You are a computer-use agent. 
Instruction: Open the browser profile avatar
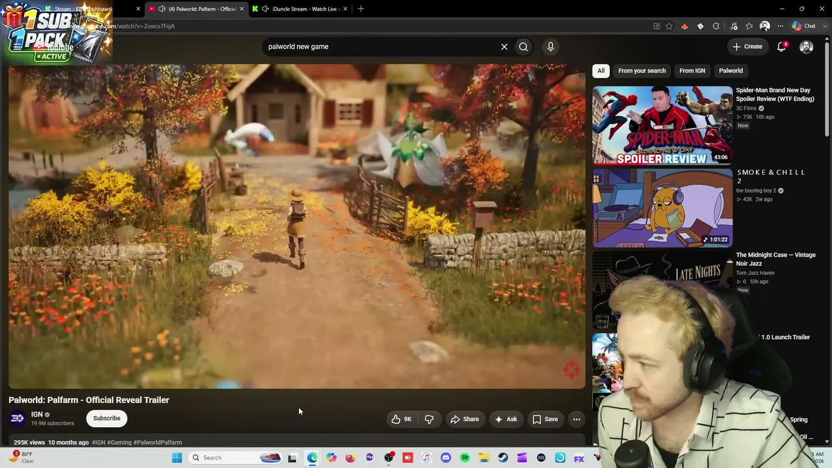click(x=764, y=26)
